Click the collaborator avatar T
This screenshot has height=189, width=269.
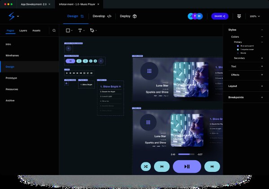tap(195, 16)
